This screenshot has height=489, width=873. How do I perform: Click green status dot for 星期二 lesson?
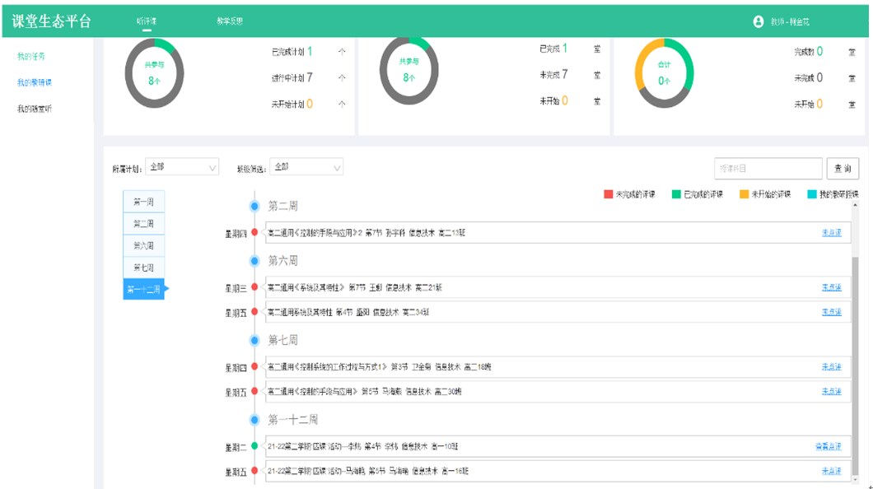point(254,446)
